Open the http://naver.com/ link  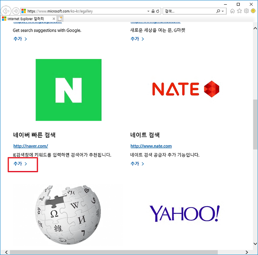(31, 146)
